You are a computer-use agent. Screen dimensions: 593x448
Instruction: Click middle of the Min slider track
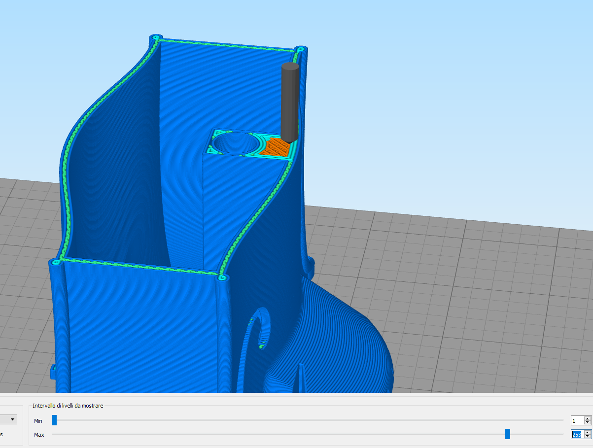tap(308, 420)
